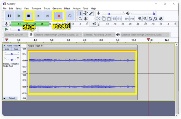Click the Zoom In icon

140,19
